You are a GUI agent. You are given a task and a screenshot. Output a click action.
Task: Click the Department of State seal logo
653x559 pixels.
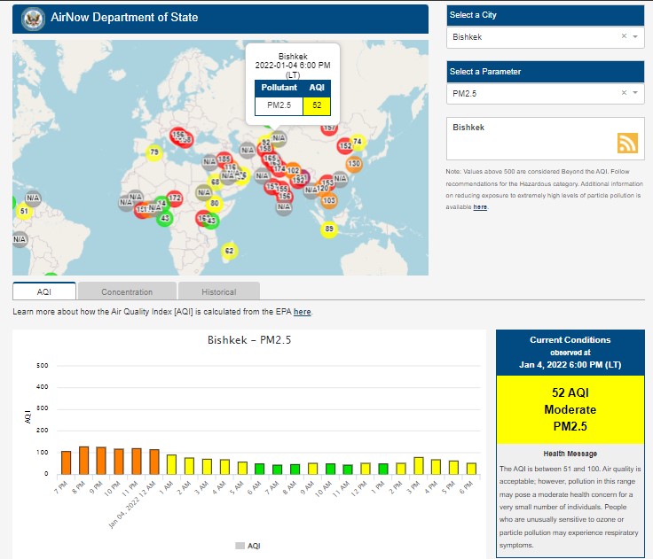tap(34, 18)
